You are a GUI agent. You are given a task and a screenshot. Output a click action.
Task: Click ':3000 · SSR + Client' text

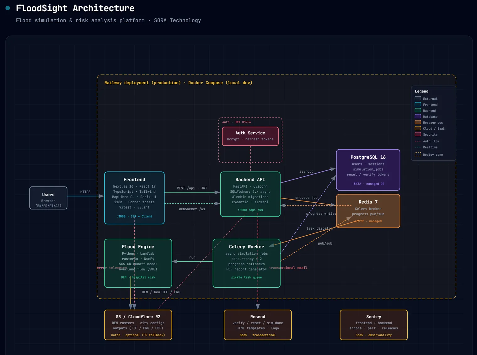coord(134,217)
